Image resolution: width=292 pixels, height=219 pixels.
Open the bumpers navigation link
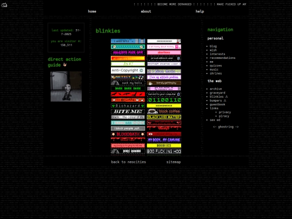point(216,101)
